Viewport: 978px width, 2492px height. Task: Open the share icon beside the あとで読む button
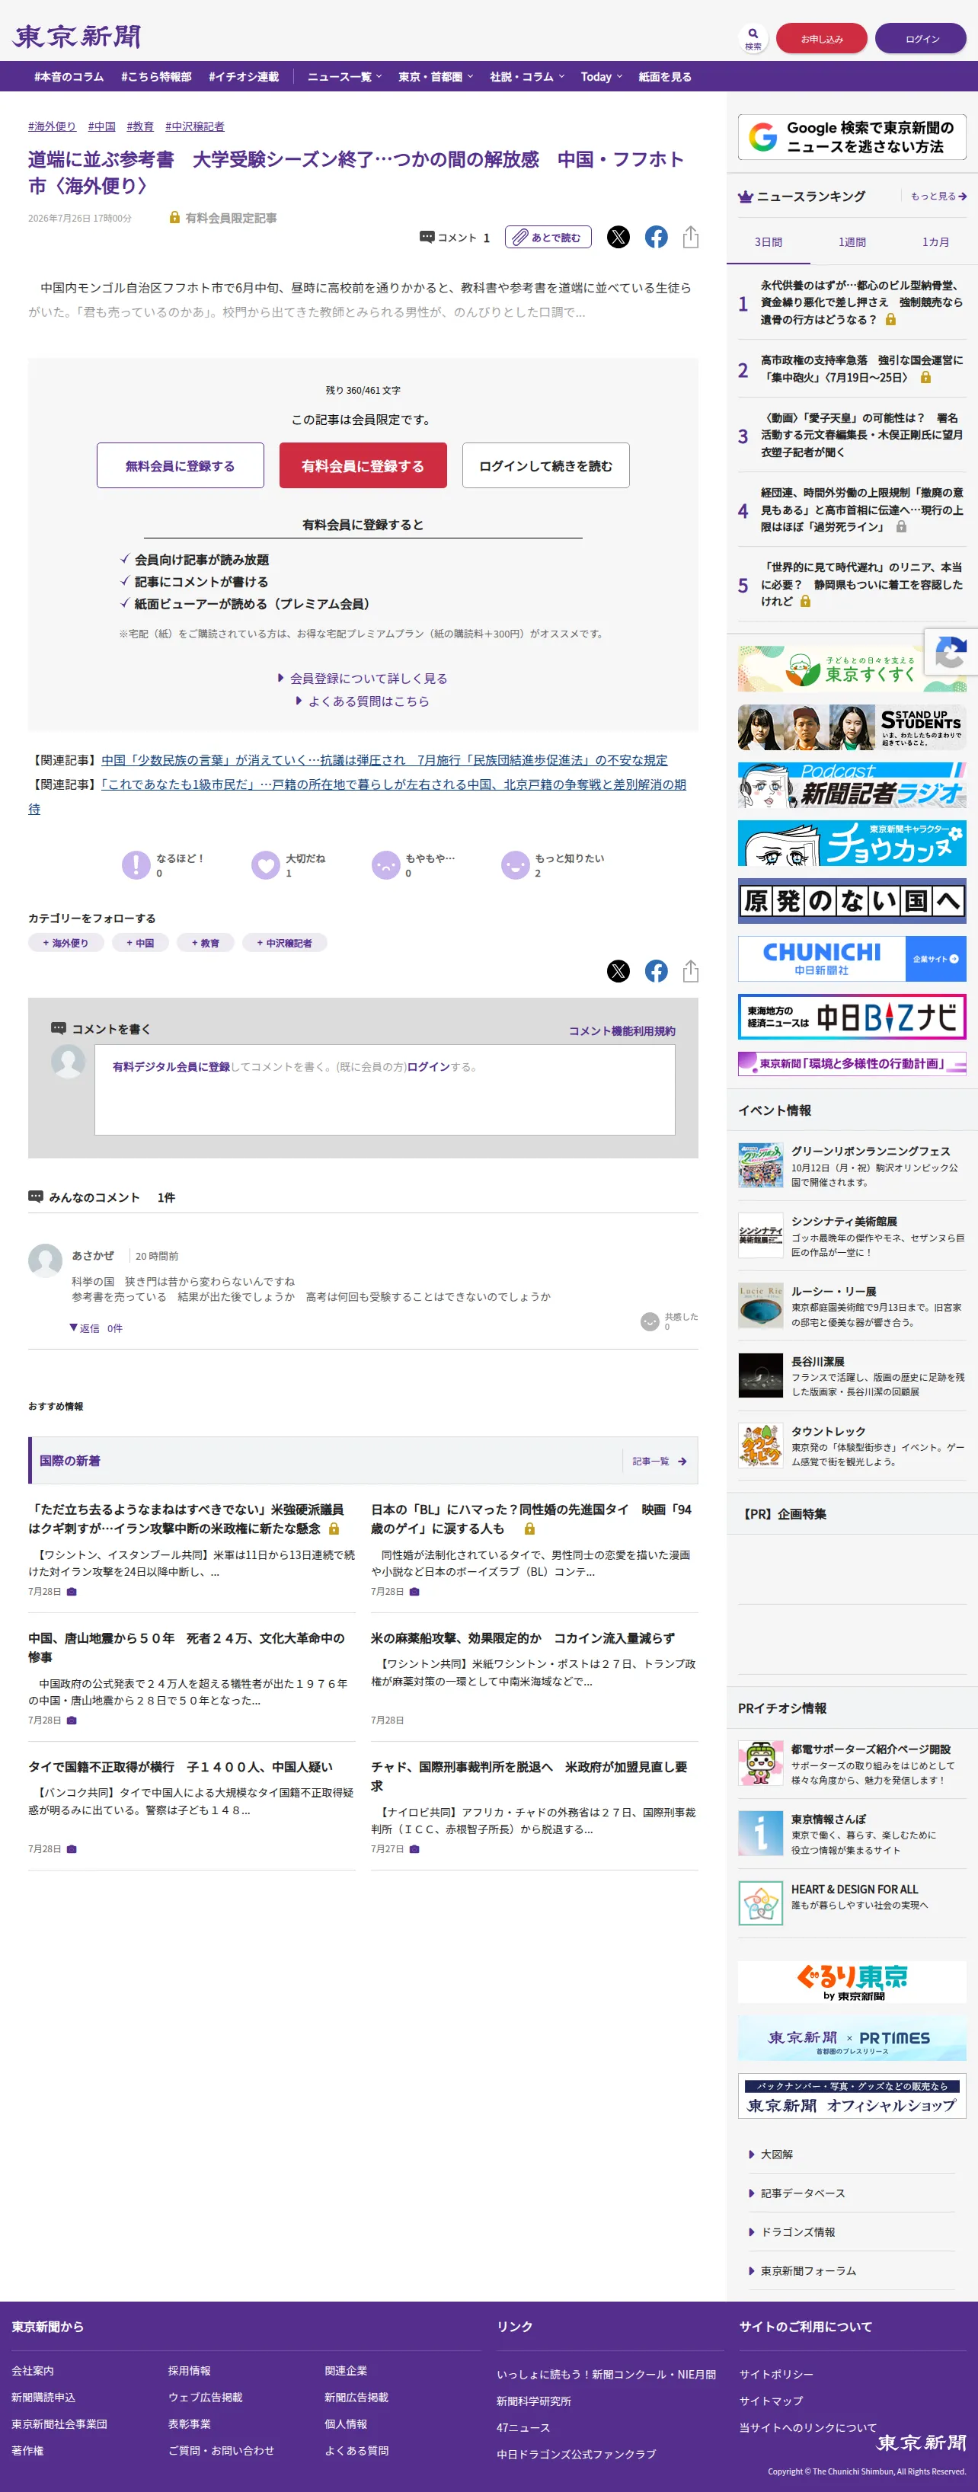pyautogui.click(x=691, y=237)
